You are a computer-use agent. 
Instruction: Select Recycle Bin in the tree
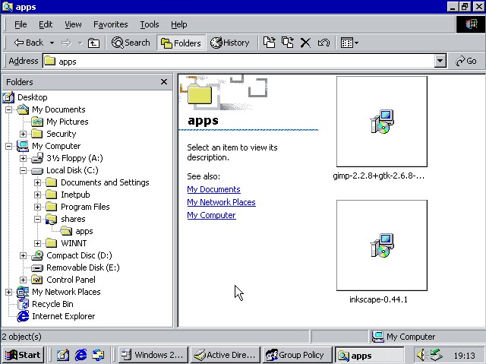[52, 304]
